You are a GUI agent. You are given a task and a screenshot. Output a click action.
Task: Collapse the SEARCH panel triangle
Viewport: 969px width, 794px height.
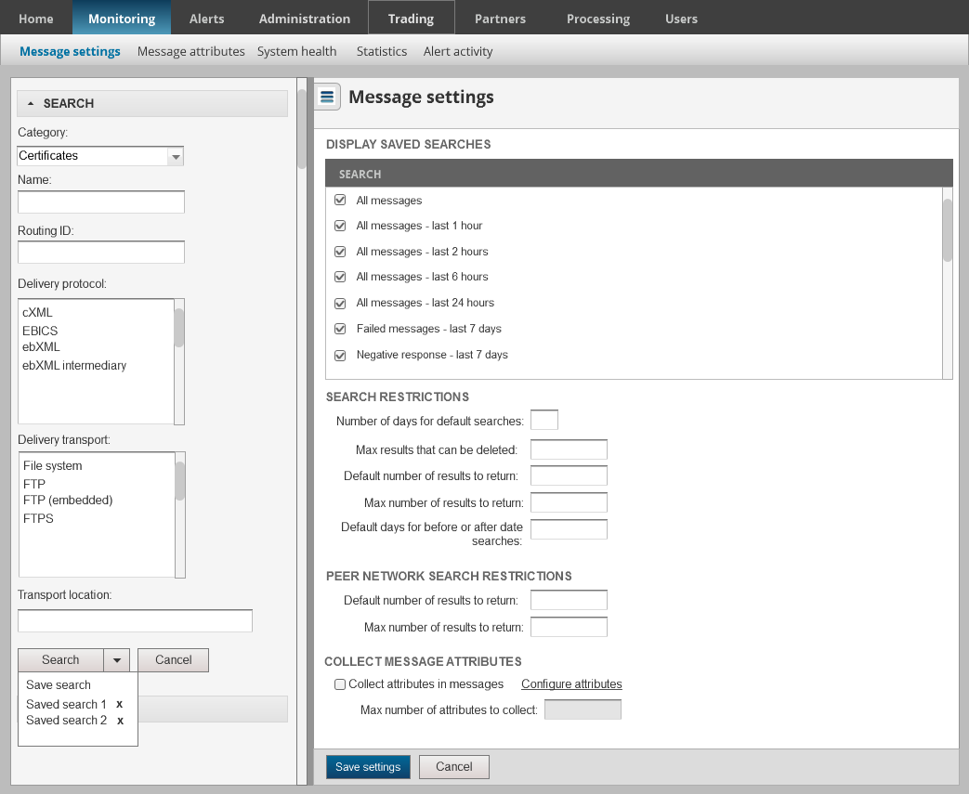pyautogui.click(x=31, y=103)
